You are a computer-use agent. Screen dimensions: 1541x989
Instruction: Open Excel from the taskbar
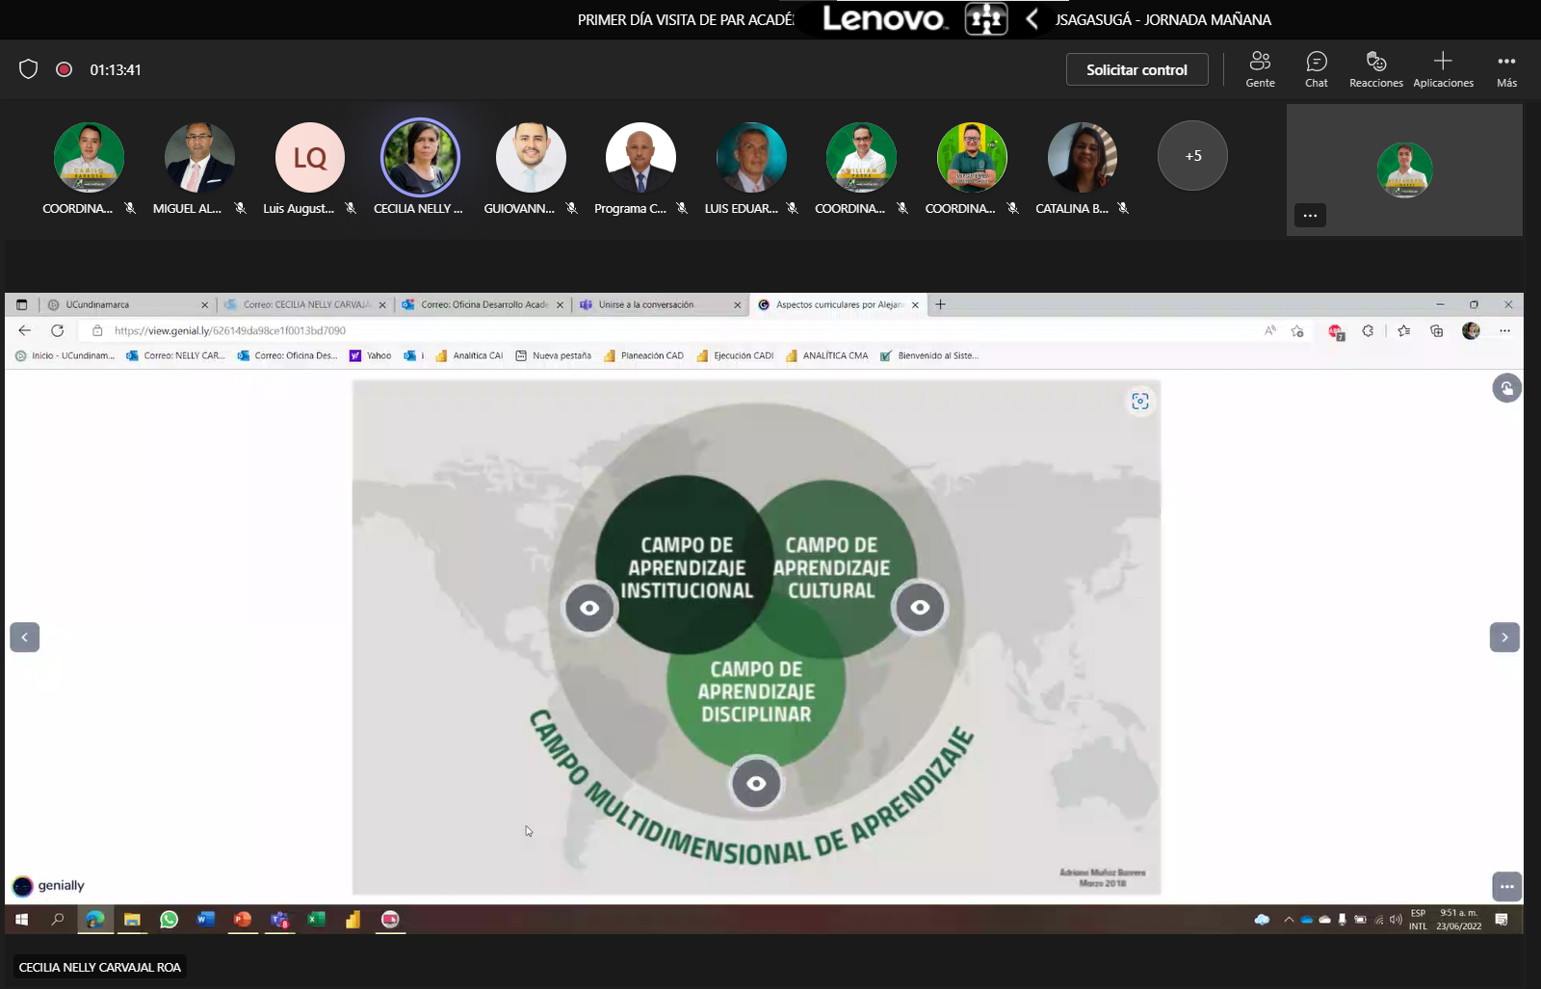[x=316, y=920]
